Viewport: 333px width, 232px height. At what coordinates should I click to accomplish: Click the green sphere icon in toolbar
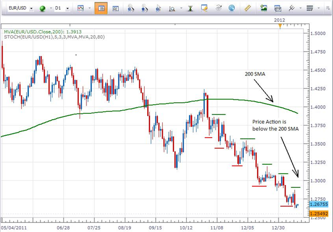(43, 9)
